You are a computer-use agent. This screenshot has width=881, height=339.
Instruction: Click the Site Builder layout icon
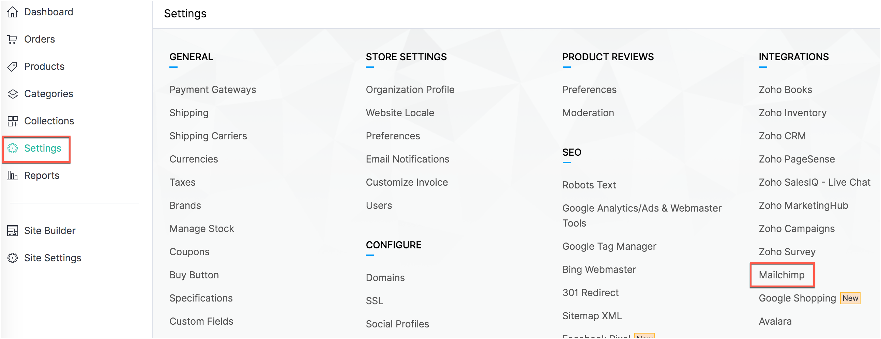tap(13, 231)
